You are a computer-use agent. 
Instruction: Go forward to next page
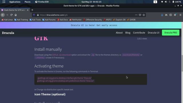coord(7,15)
